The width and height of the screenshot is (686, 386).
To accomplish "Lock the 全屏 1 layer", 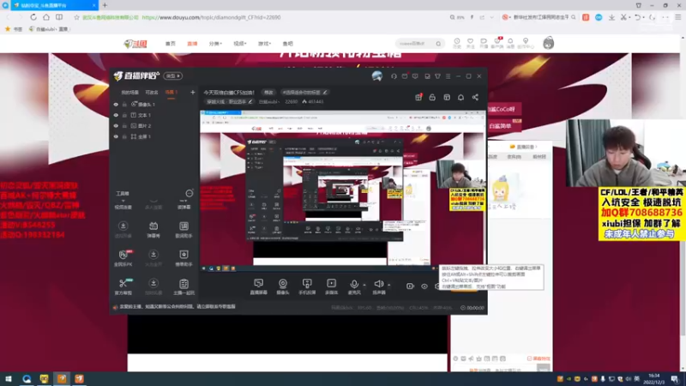I will [x=124, y=136].
